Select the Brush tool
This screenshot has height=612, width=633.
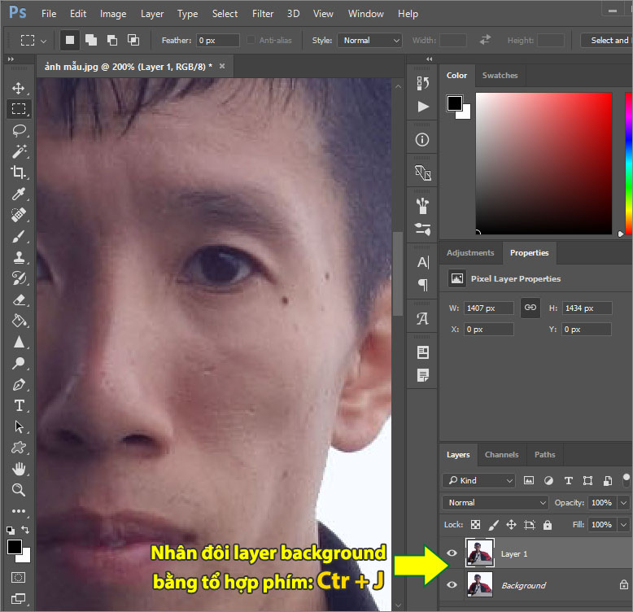(18, 236)
